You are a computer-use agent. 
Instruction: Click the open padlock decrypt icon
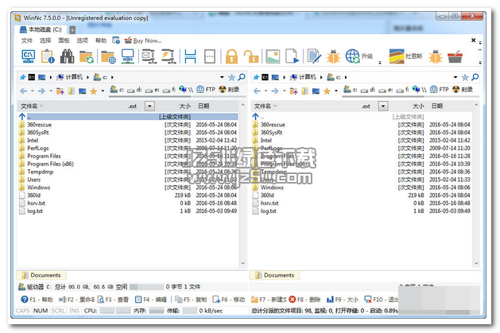click(251, 56)
